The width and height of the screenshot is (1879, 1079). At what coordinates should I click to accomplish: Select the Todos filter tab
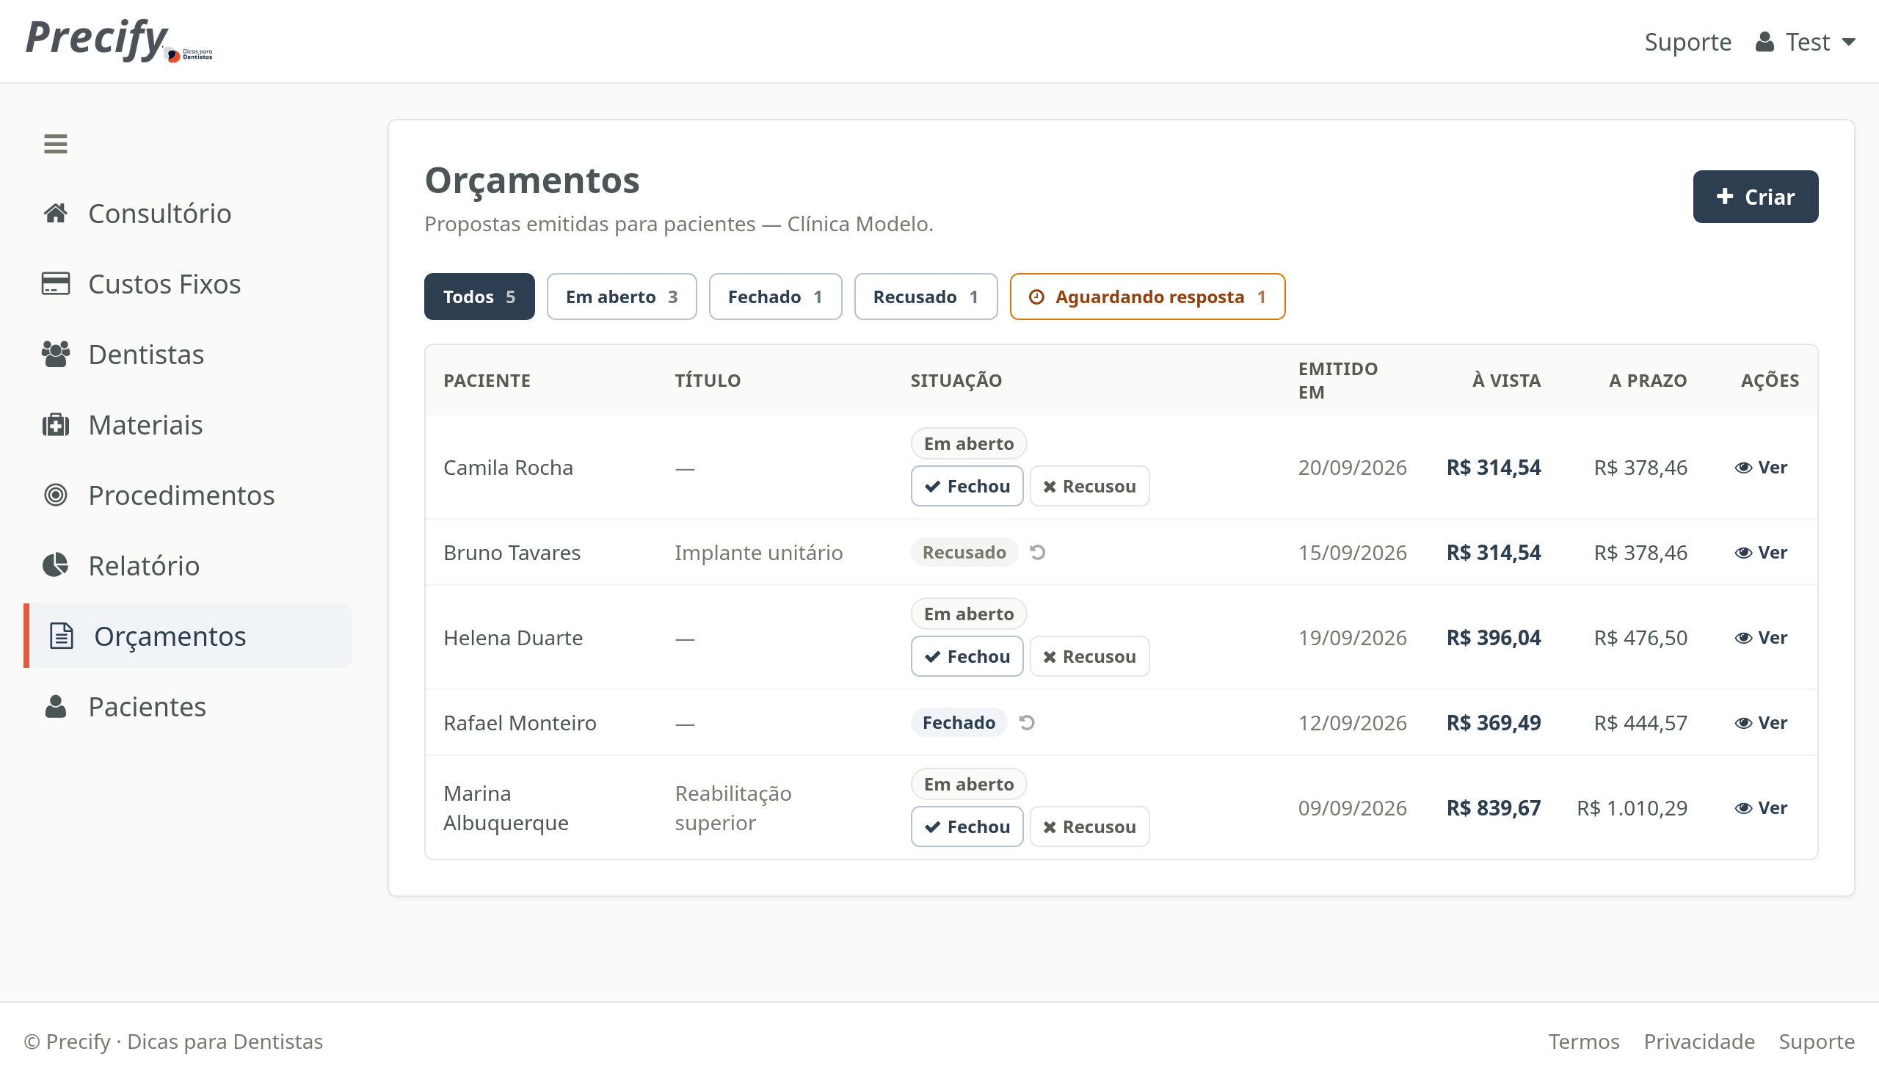(479, 297)
